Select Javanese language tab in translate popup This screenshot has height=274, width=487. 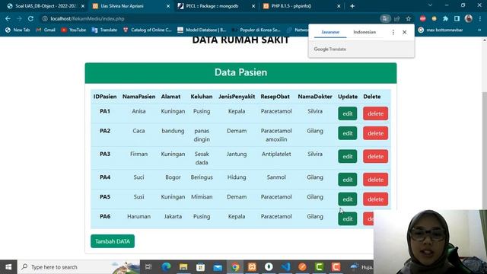click(x=330, y=32)
